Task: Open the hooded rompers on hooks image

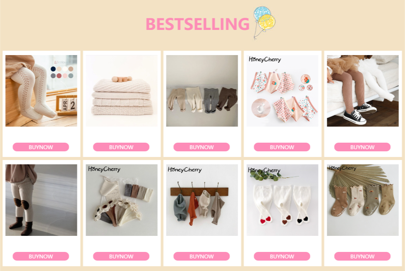Action: [x=202, y=200]
